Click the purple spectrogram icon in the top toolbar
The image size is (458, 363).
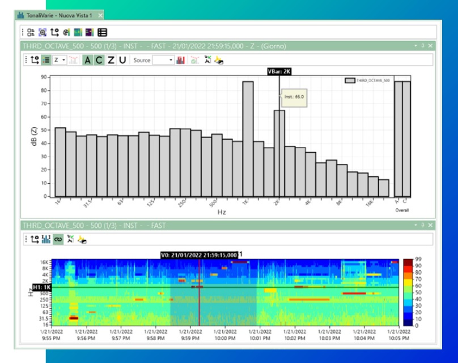point(90,32)
